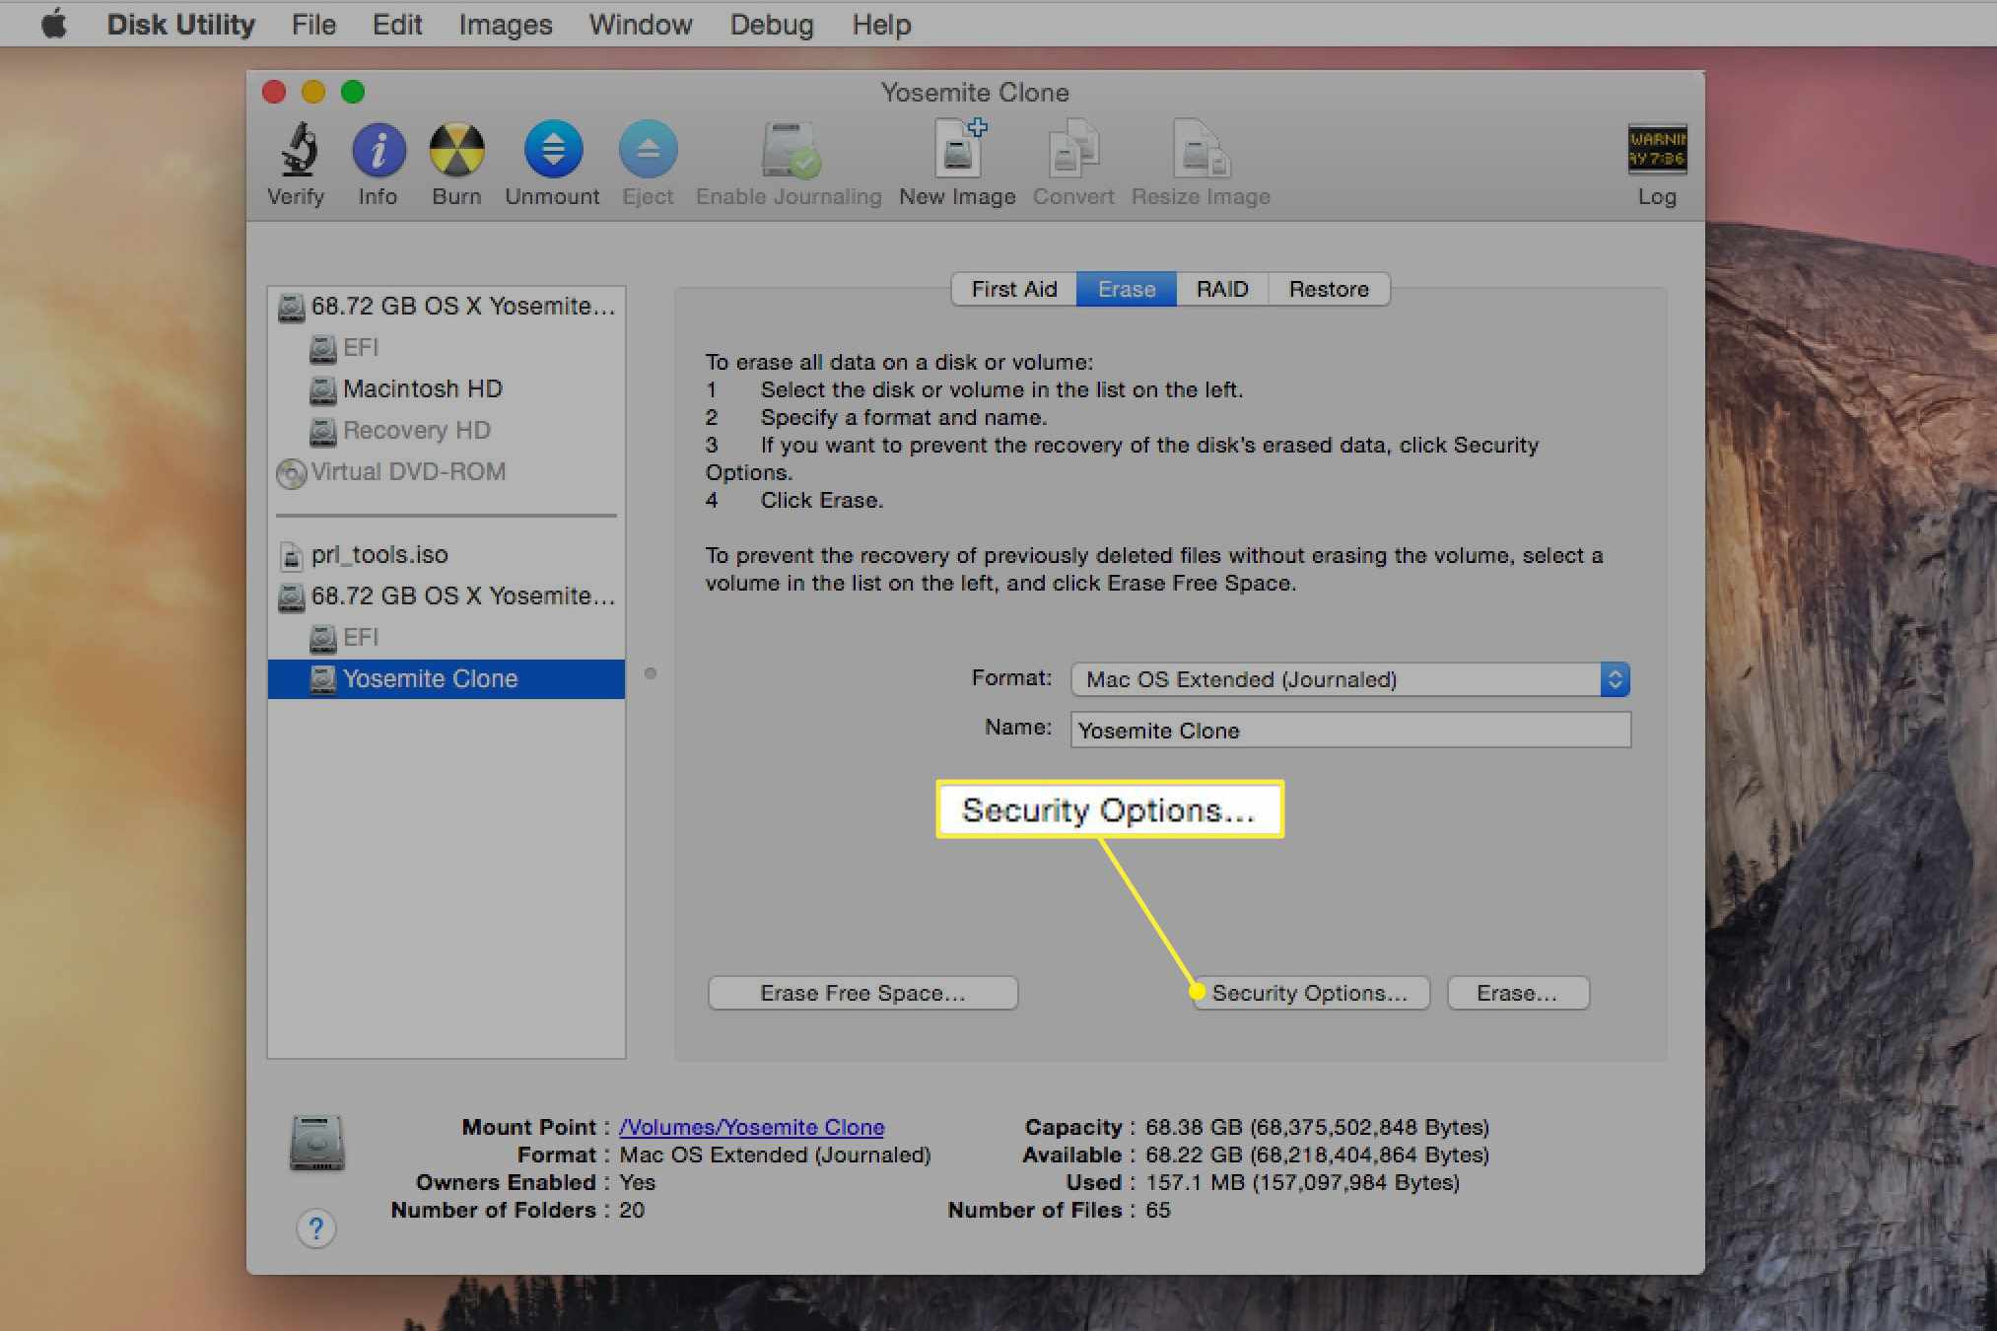Open the Info toolbar icon

[379, 150]
